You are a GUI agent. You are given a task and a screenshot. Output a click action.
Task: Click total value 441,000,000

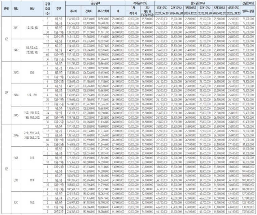[x=118, y=212]
